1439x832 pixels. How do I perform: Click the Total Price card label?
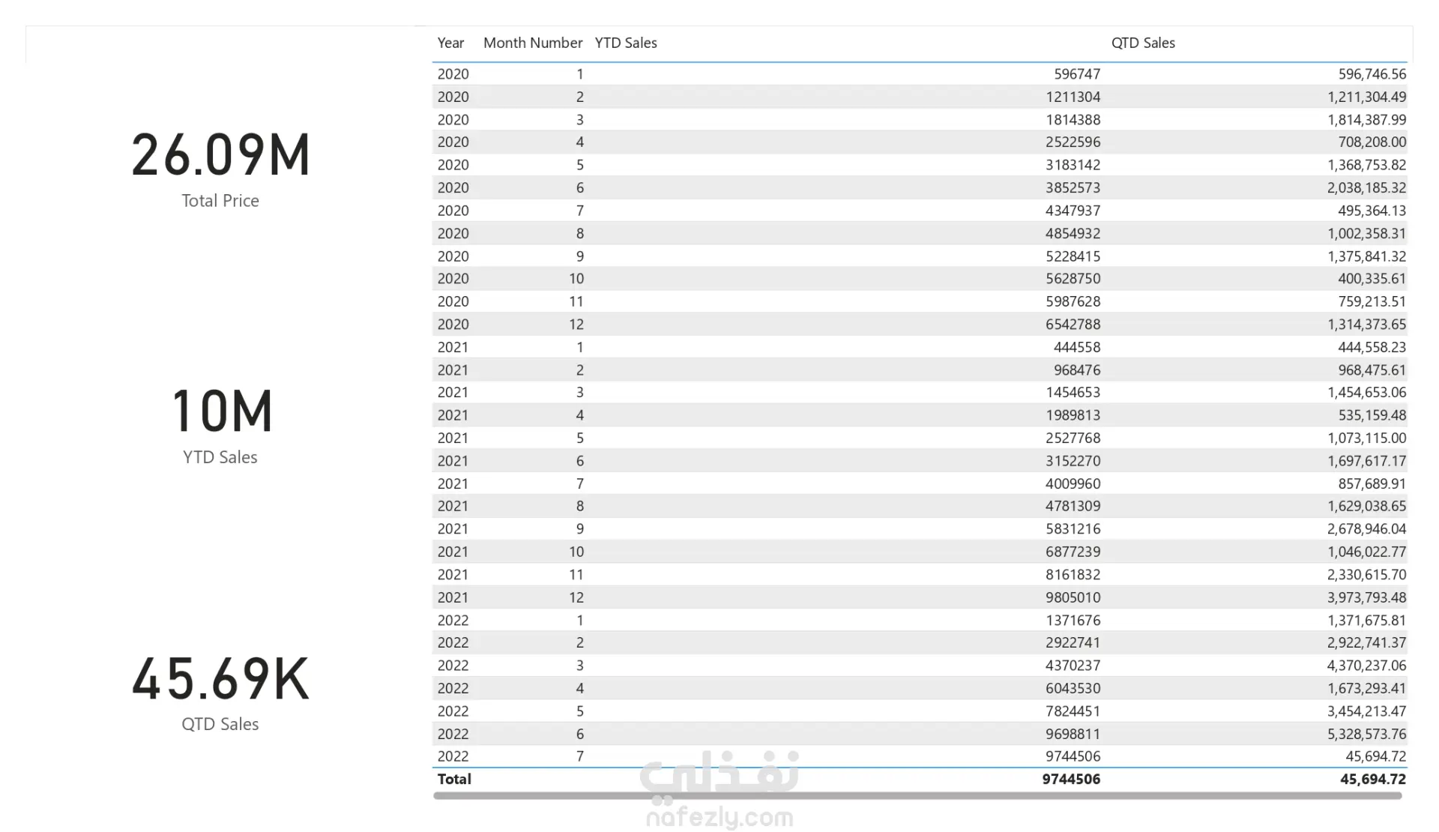click(220, 201)
